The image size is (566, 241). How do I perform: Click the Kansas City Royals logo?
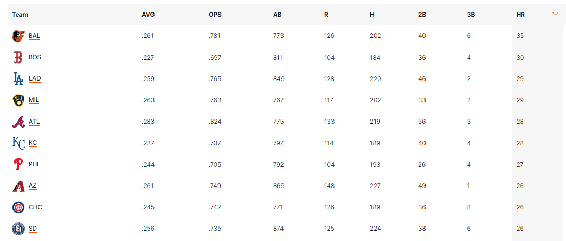18,143
